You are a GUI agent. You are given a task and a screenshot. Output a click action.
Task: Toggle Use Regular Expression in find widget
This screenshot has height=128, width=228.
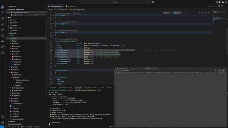click(181, 13)
